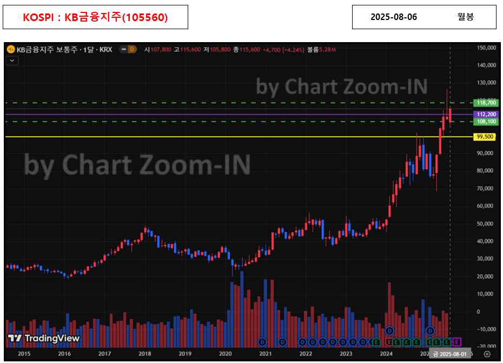
Task: Click the high price value 115,600 after 고
Action: pyautogui.click(x=190, y=50)
